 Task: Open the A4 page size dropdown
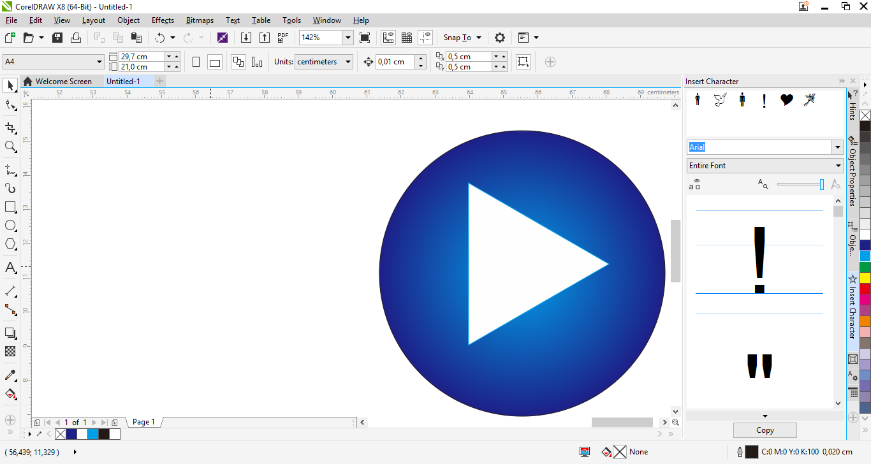pos(99,62)
